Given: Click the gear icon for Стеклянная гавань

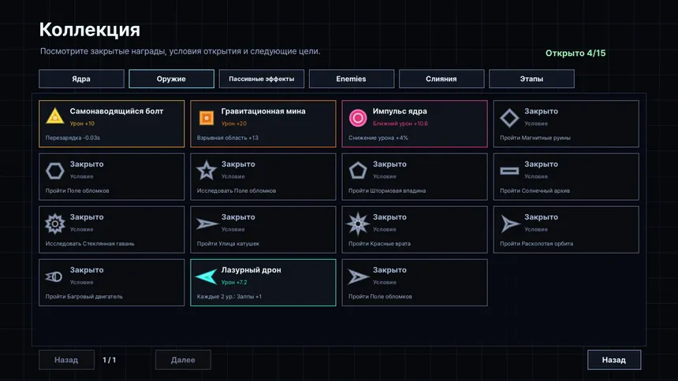Looking at the screenshot, I should tap(55, 224).
